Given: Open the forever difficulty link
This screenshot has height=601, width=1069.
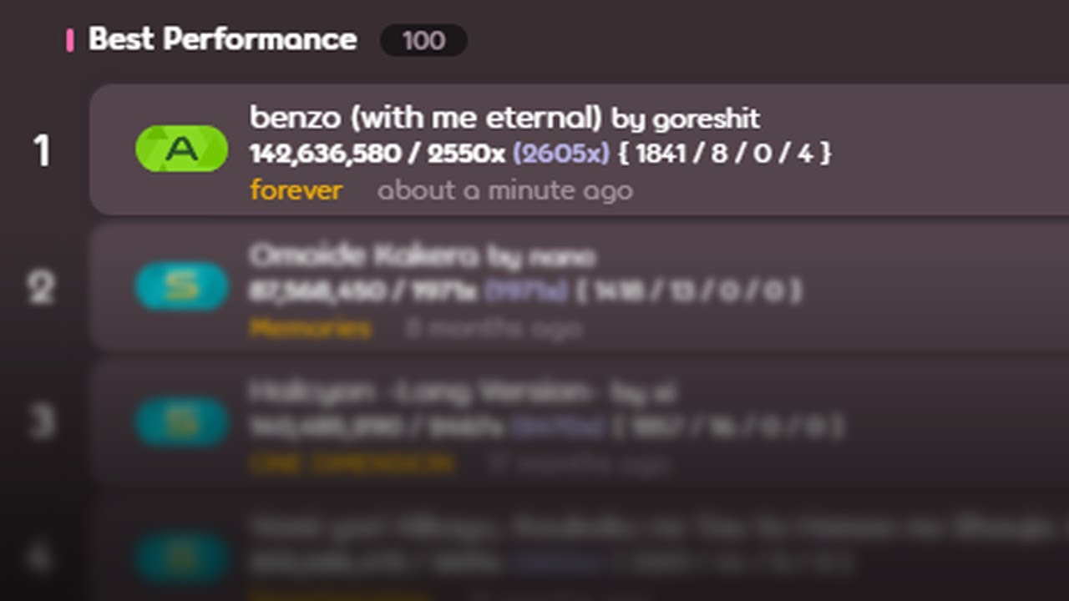Looking at the screenshot, I should click(296, 190).
